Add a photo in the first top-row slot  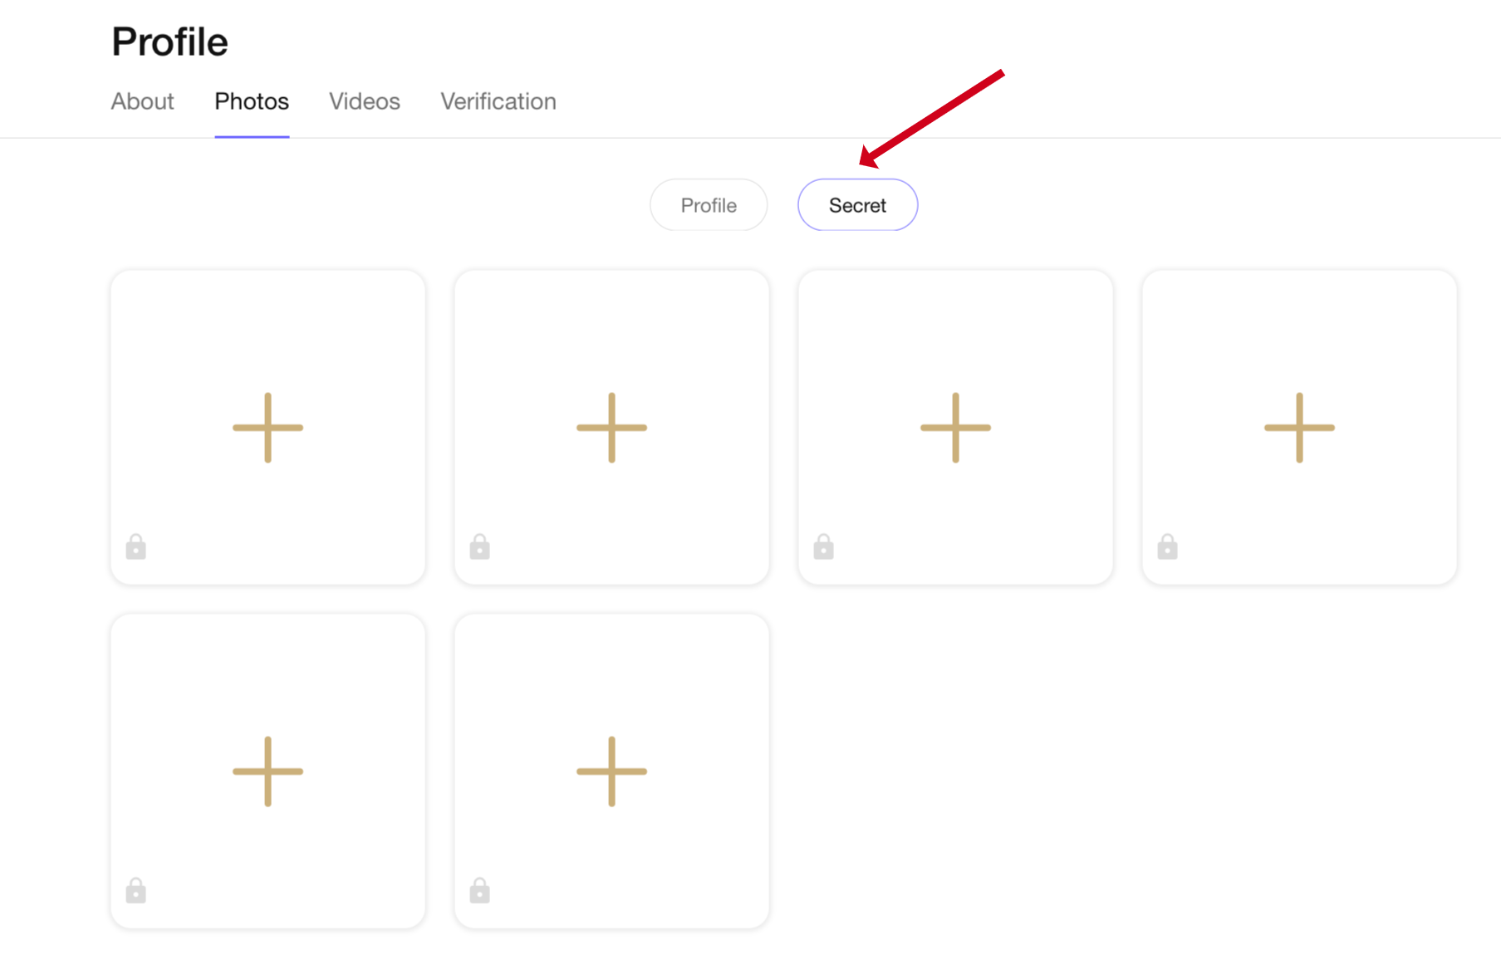pos(267,428)
